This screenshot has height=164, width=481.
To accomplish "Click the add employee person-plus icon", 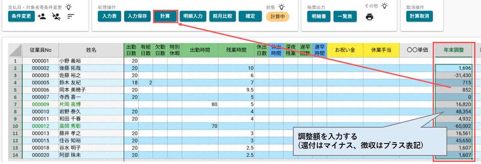I will tap(42, 16).
